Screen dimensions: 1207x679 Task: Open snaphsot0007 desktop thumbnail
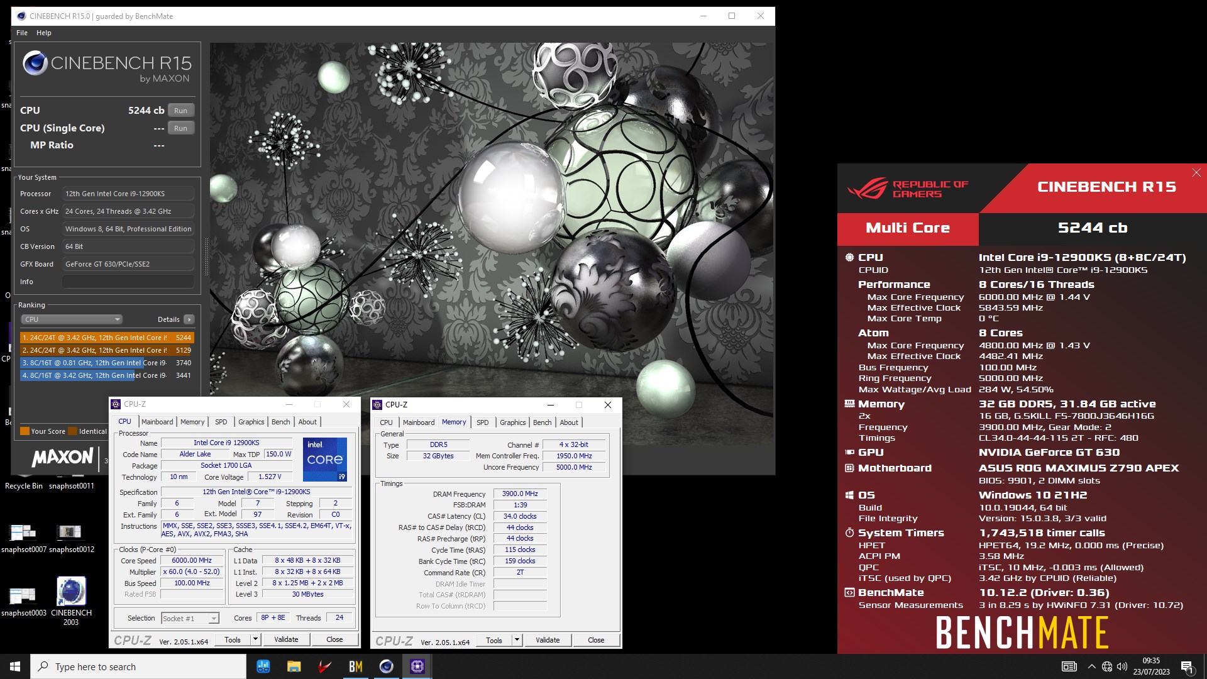pyautogui.click(x=23, y=538)
